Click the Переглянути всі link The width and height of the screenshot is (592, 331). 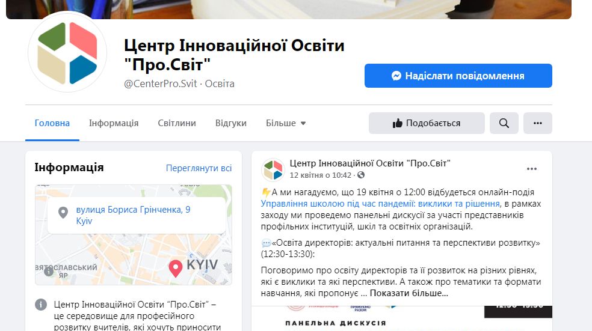coord(199,168)
